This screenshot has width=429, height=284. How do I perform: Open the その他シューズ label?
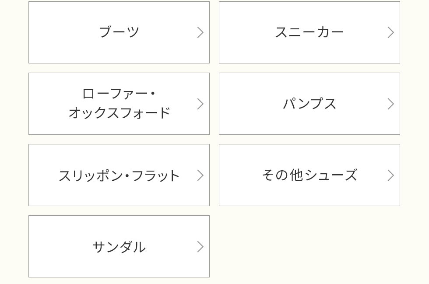309,175
